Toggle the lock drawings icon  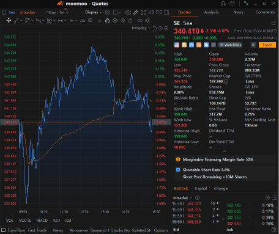[115, 20]
